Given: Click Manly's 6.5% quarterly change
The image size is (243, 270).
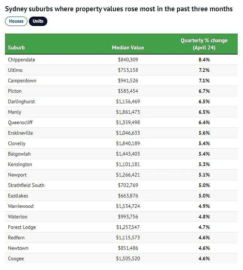Looking at the screenshot, I should (204, 112).
